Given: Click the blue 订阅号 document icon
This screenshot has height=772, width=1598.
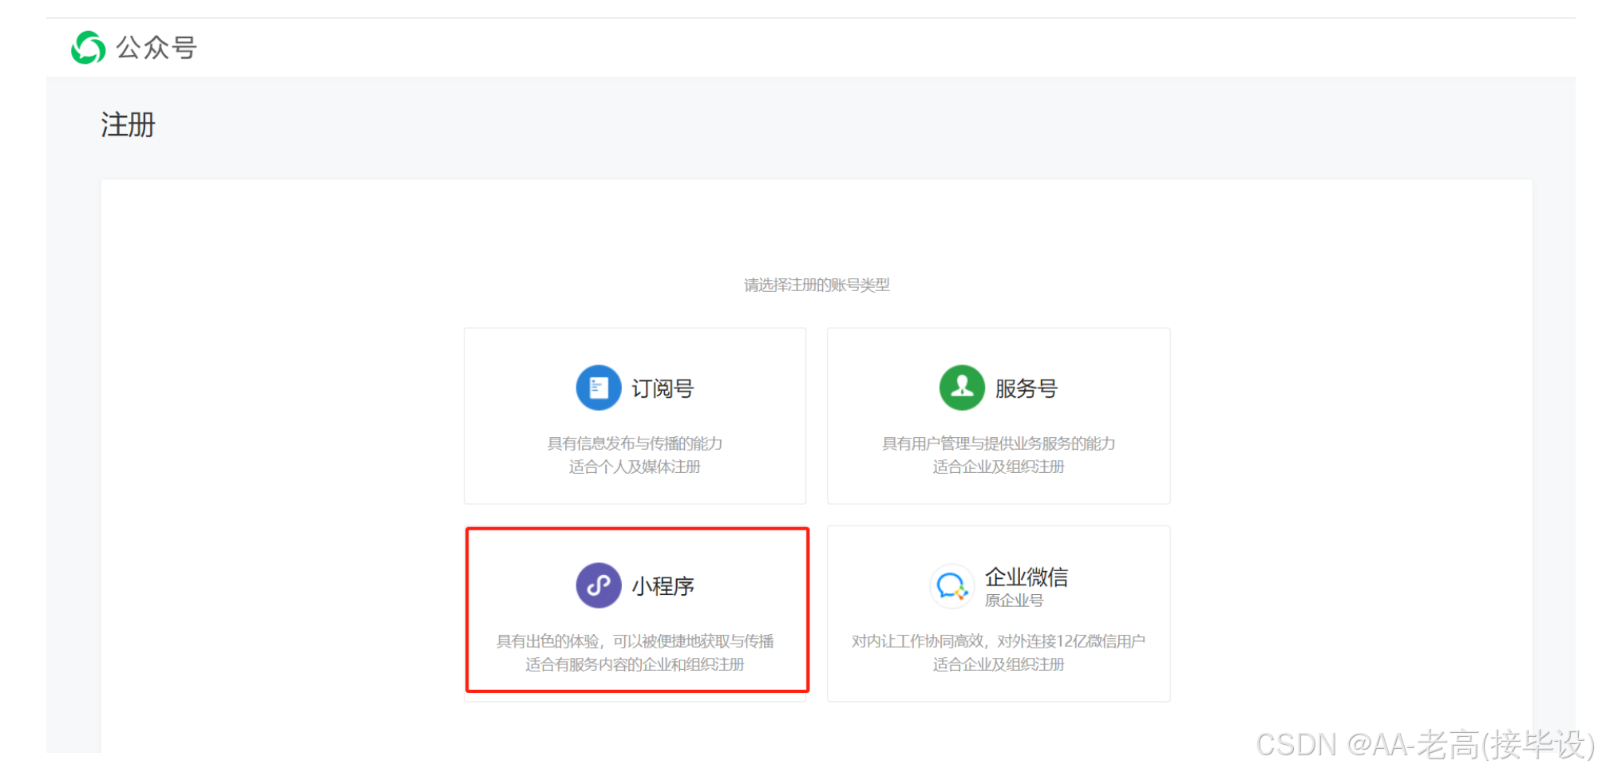Looking at the screenshot, I should (x=599, y=388).
